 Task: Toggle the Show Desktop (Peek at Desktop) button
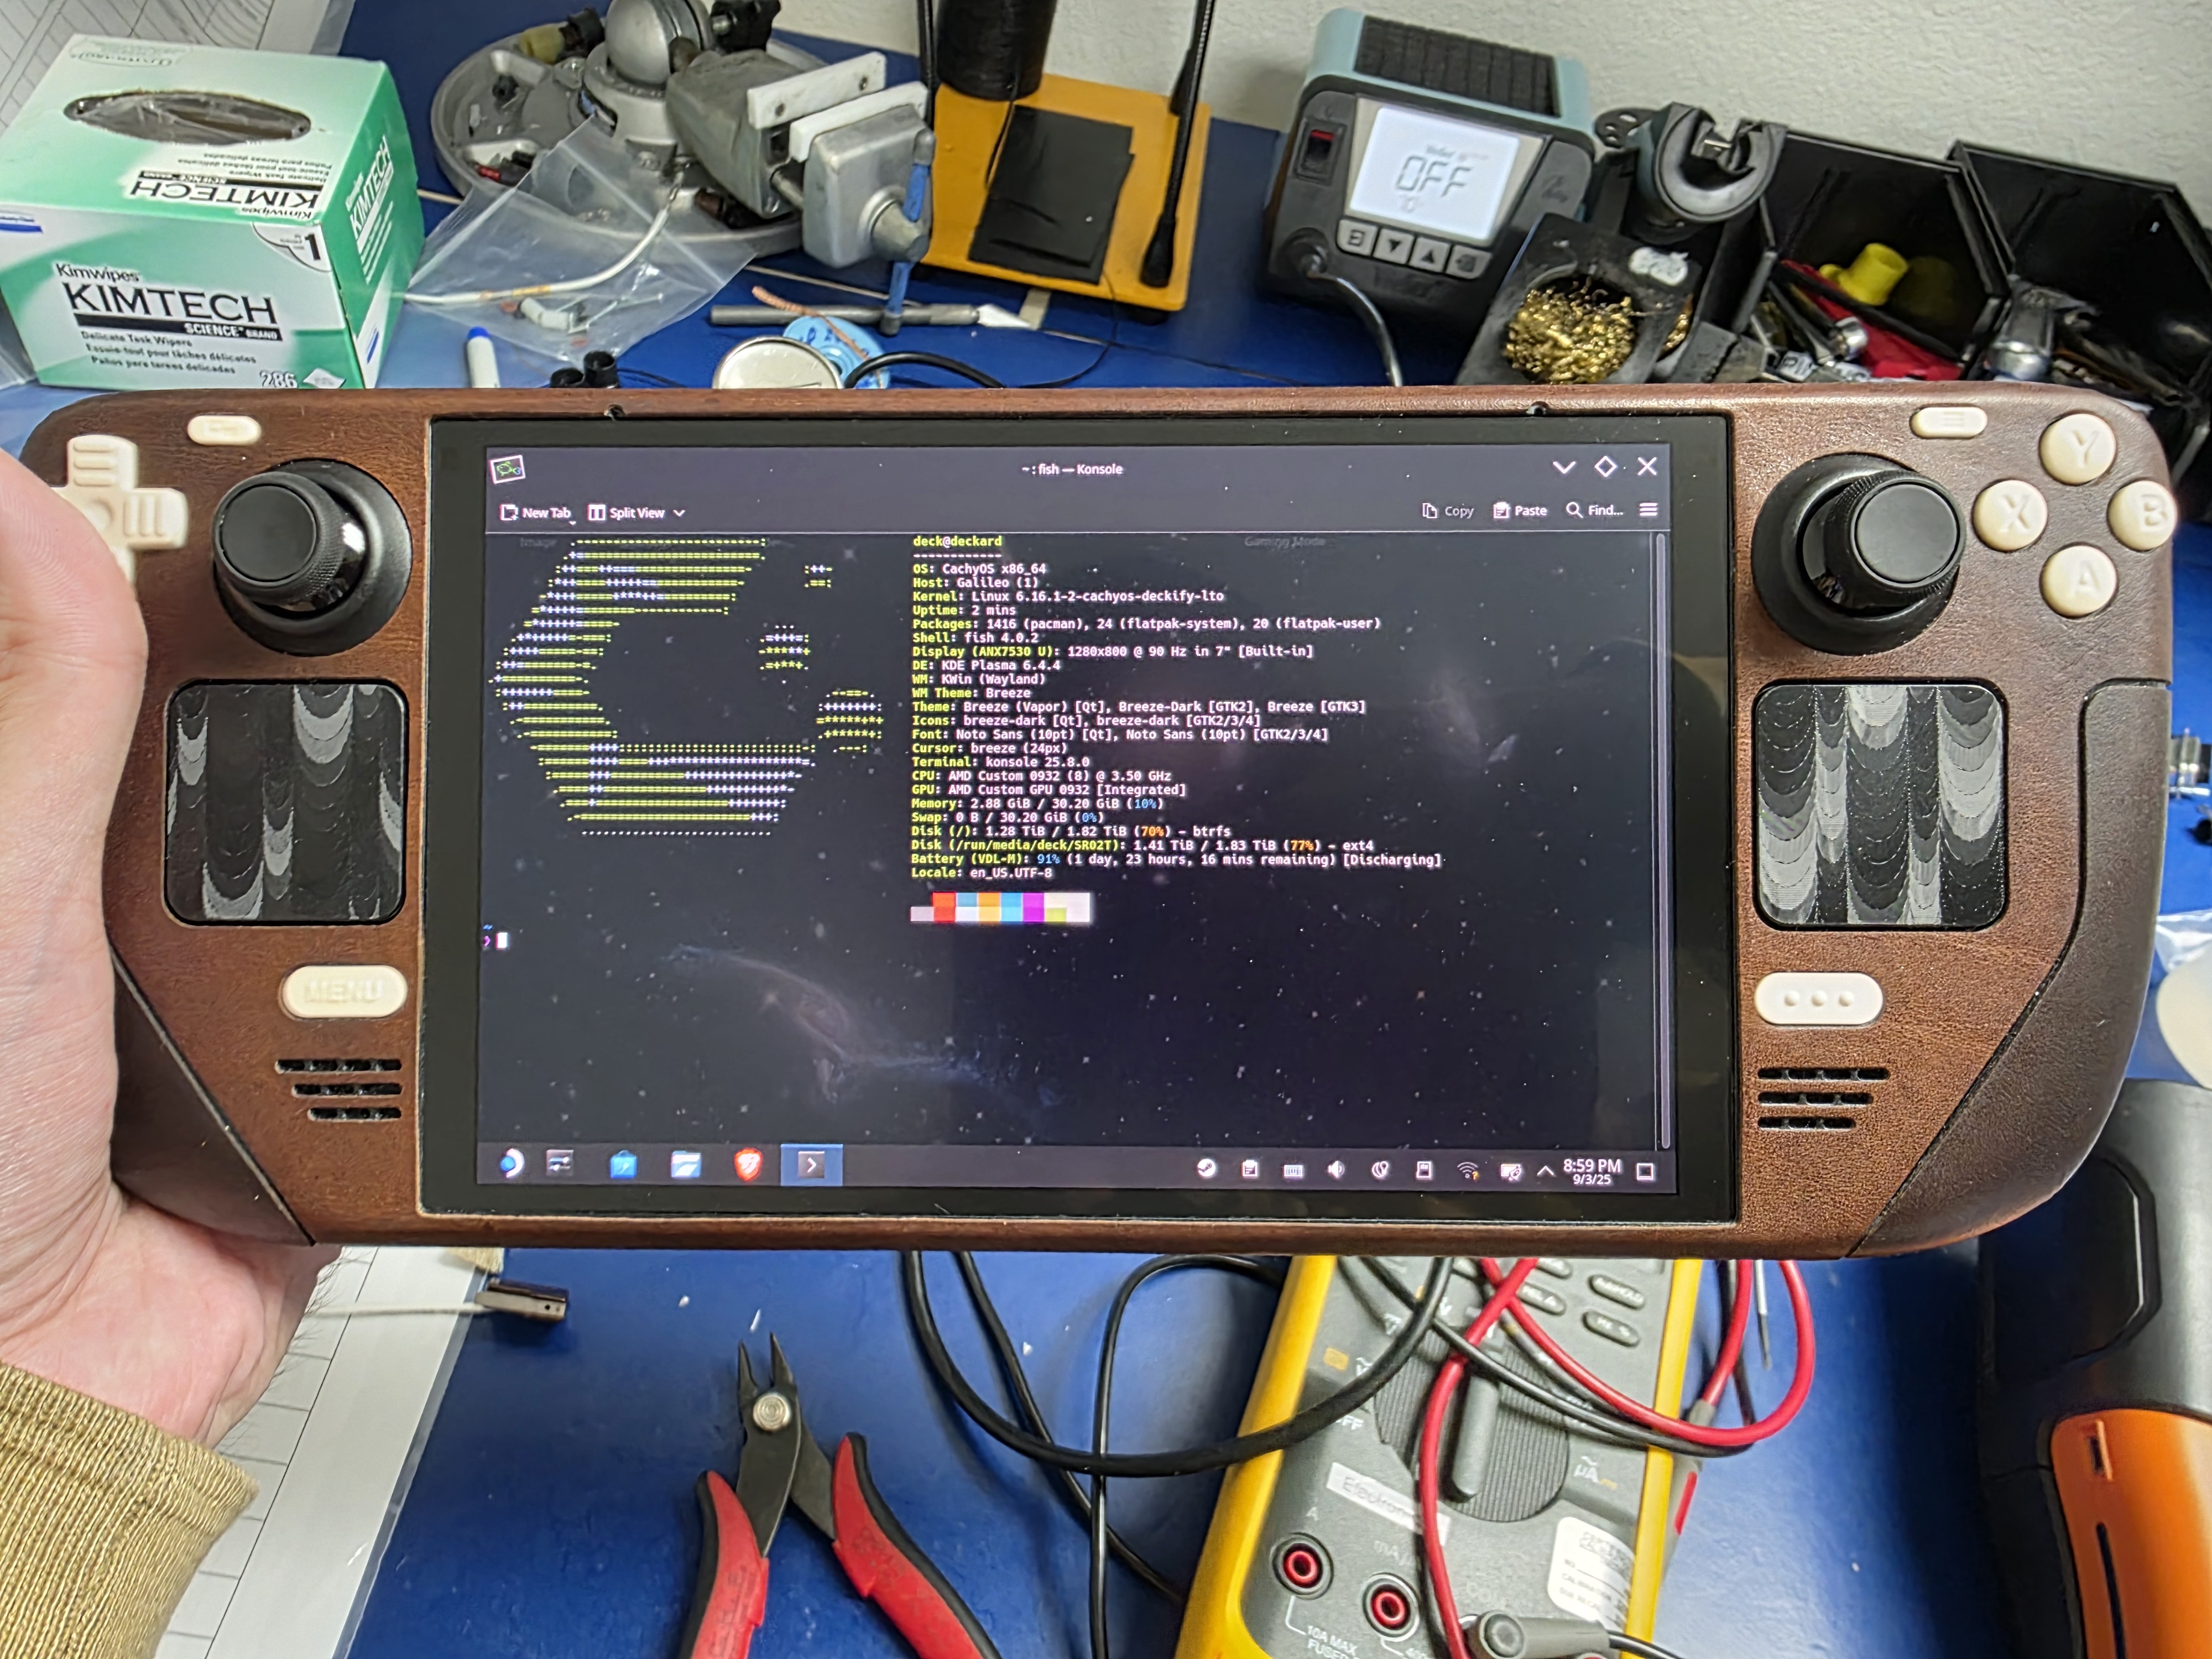1645,1172
